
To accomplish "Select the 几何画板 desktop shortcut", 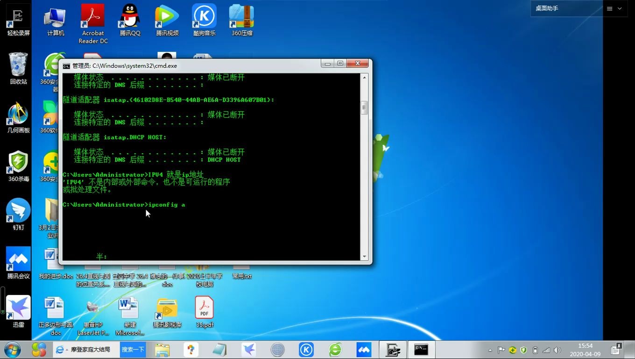I will [x=18, y=118].
